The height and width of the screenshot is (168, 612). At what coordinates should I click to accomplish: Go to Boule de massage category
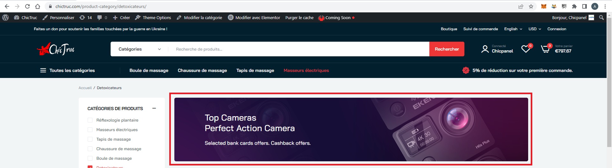pos(149,70)
